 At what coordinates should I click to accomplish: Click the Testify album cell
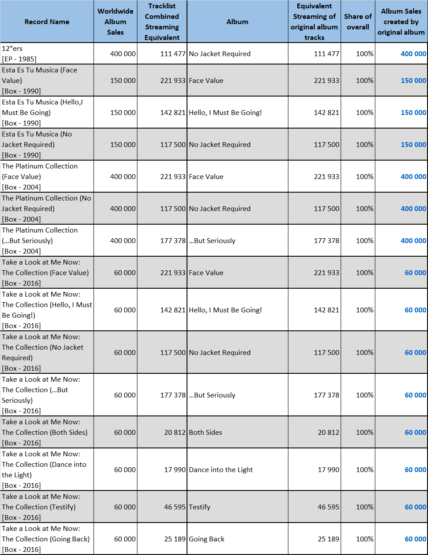(237, 507)
